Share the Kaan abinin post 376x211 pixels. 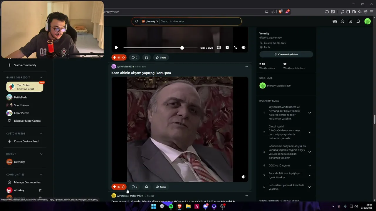161,187
